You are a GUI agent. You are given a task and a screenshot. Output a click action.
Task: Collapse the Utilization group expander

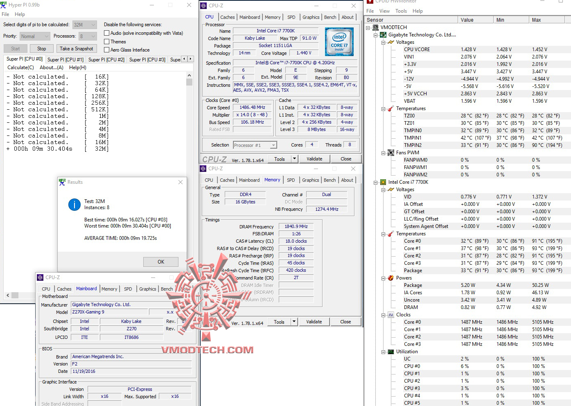point(384,352)
